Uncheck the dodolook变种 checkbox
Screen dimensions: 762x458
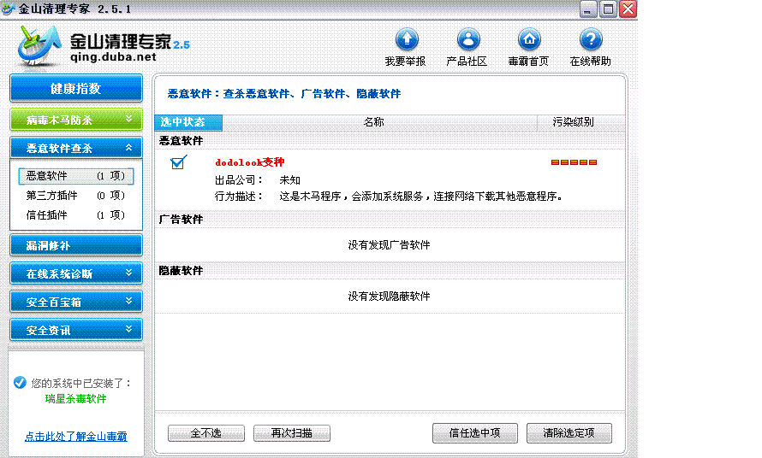click(x=178, y=162)
